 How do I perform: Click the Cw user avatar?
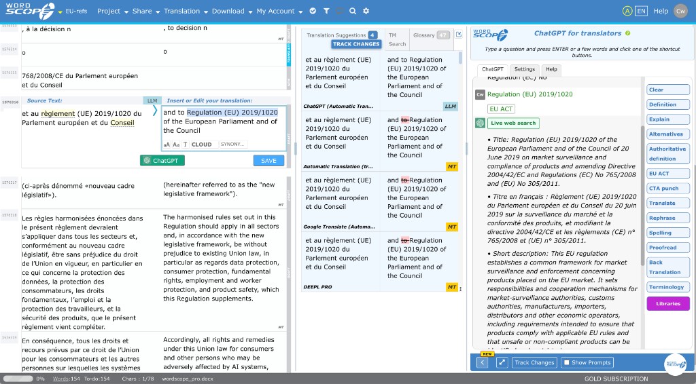coord(680,11)
